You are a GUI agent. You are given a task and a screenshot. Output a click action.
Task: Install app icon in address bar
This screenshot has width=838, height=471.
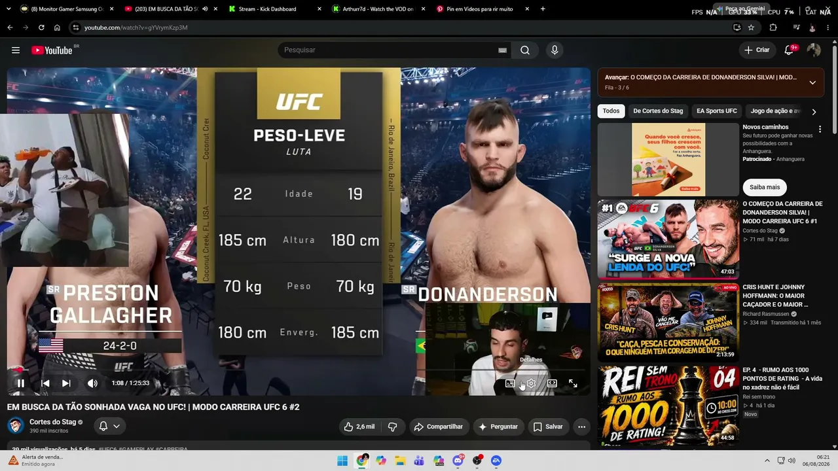coord(737,27)
